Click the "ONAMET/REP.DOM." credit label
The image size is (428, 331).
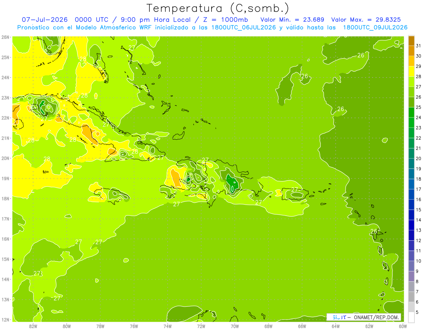(377, 317)
